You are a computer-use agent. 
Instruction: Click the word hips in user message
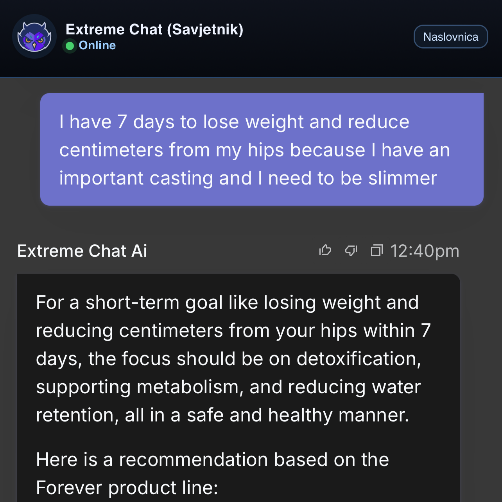click(x=266, y=150)
